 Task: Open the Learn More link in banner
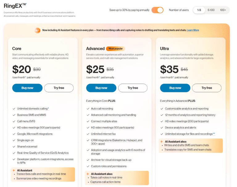click(x=193, y=30)
